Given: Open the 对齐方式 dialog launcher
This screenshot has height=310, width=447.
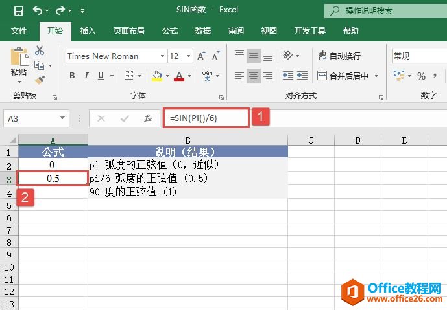Looking at the screenshot, I should (381, 98).
